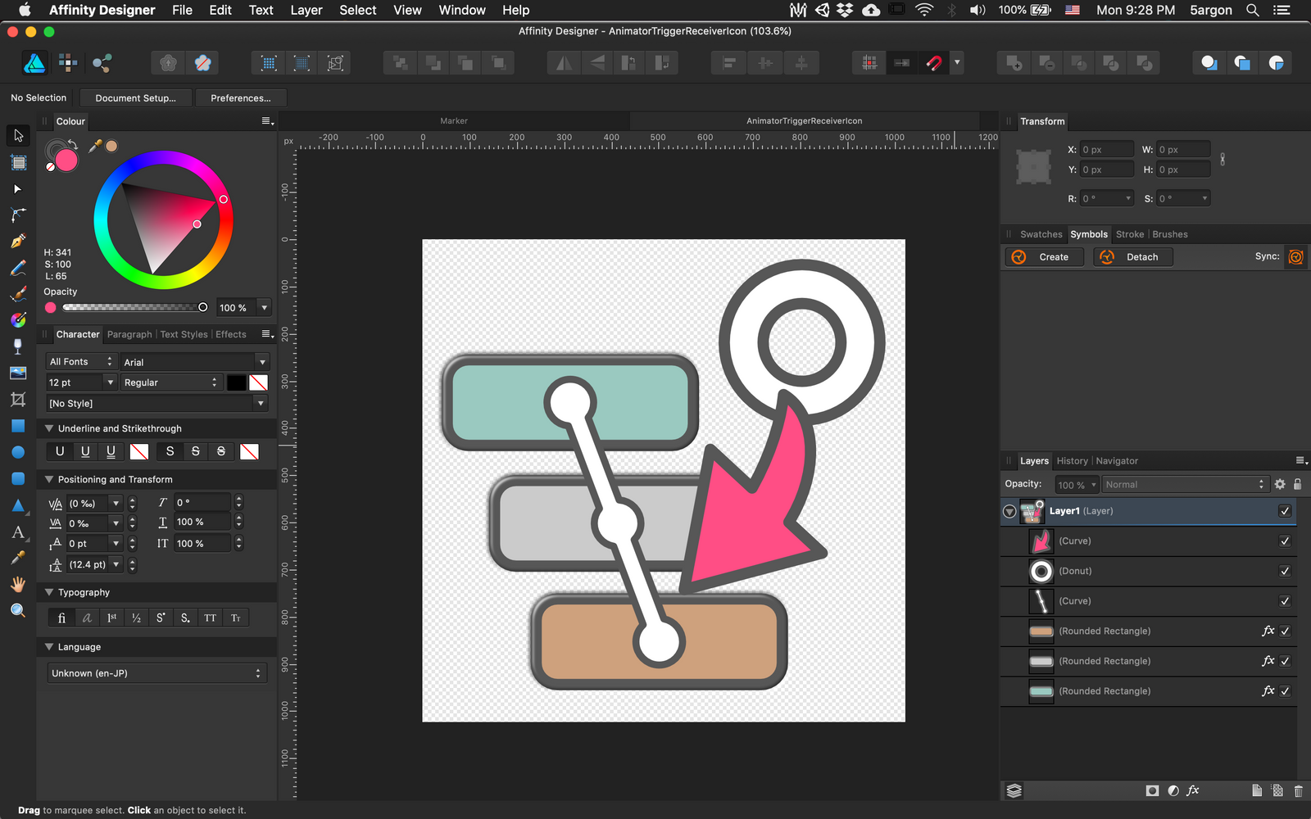Choose the Vector Crop tool
Screen dimensions: 1311x819
[18, 400]
